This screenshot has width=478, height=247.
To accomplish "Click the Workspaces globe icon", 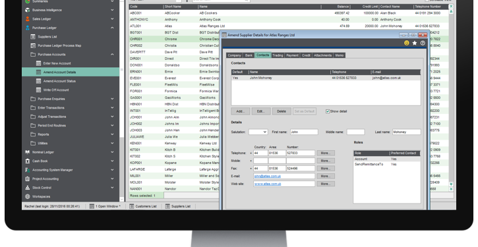I will point(28,196).
